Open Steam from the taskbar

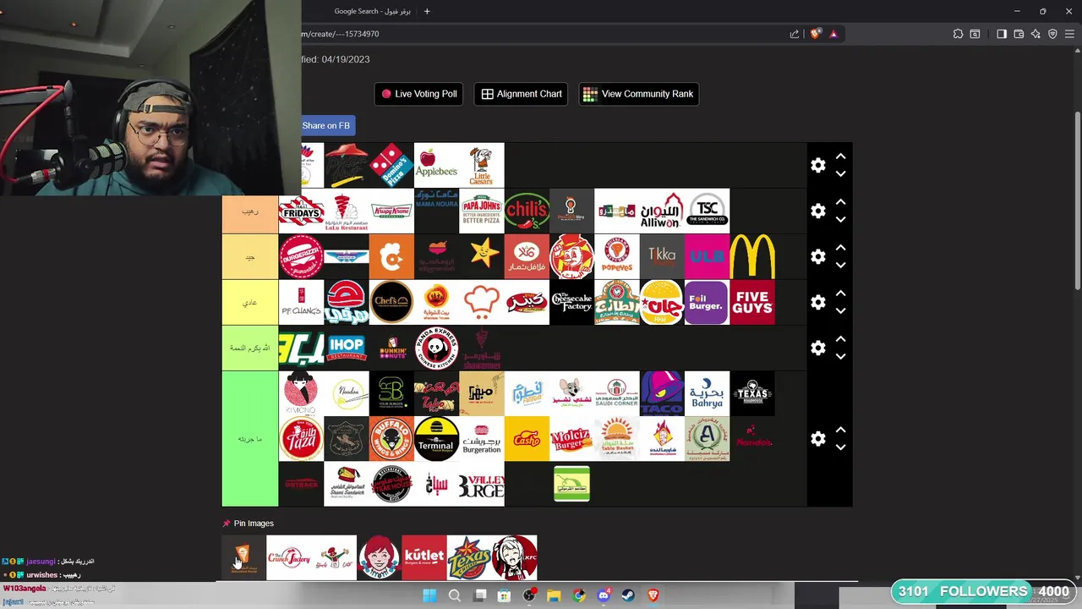click(628, 595)
